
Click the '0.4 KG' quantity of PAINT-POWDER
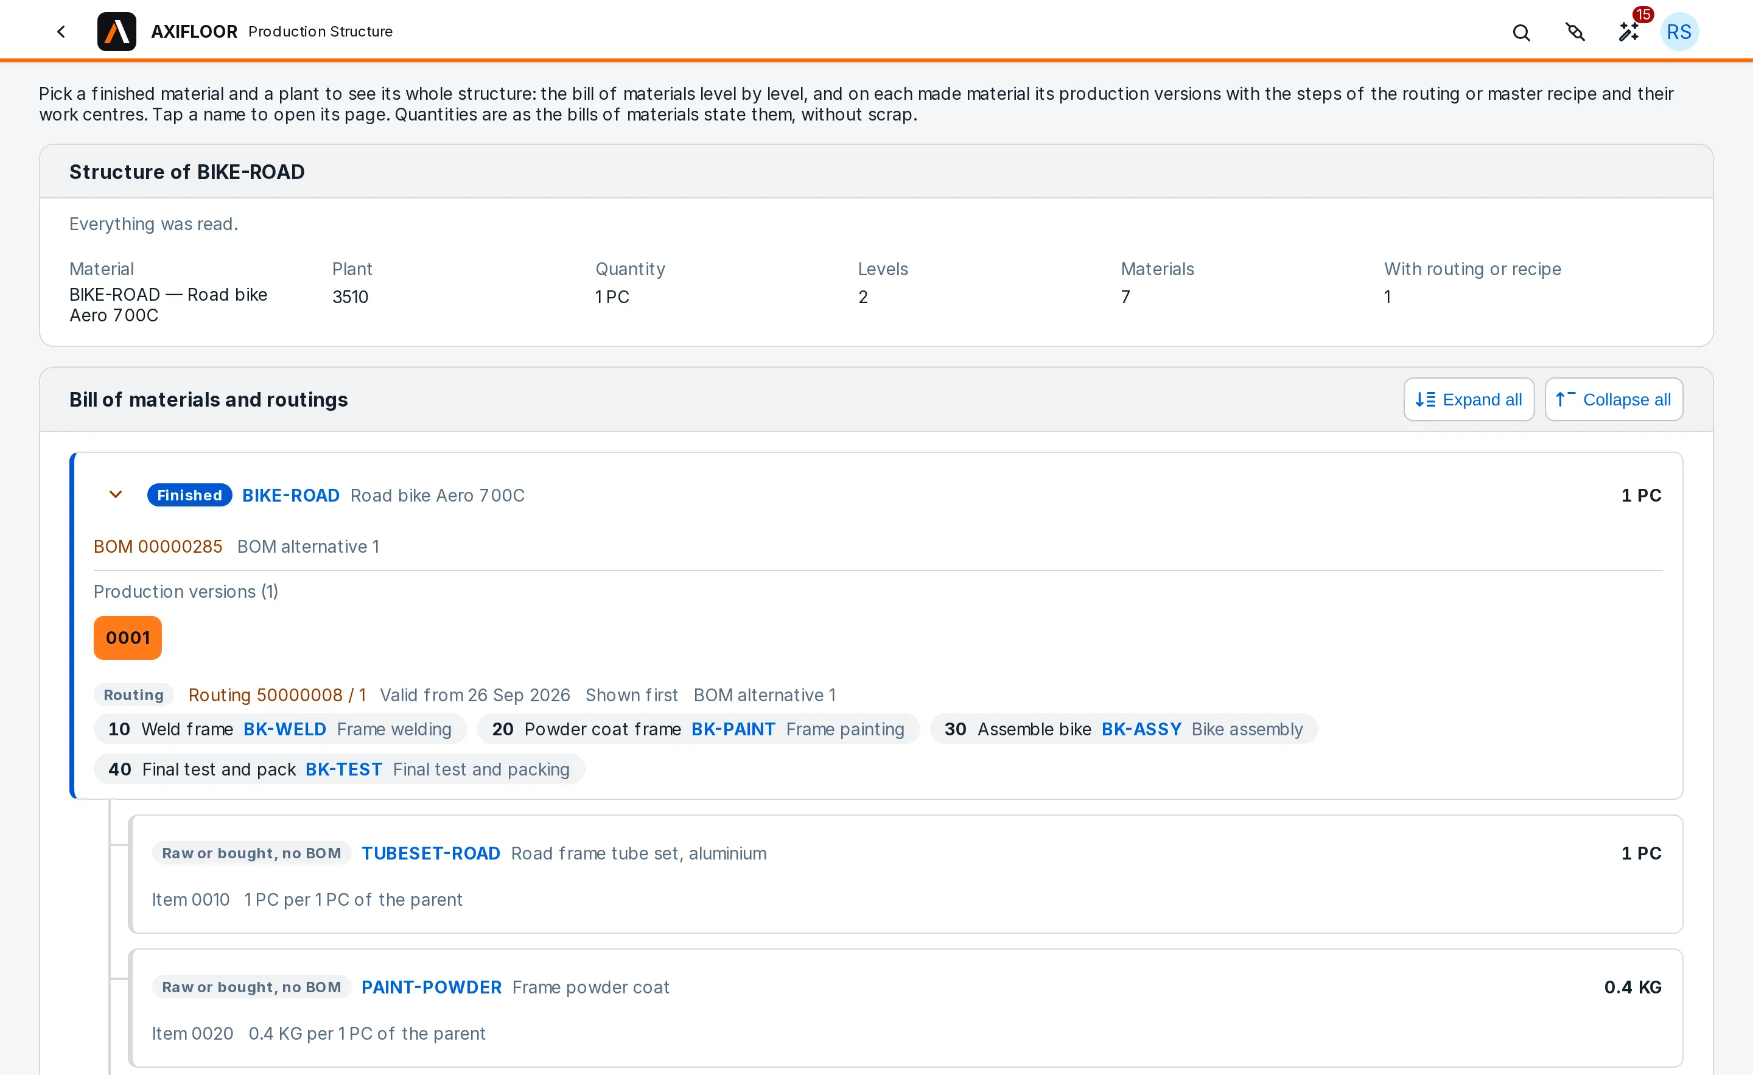click(x=1632, y=987)
